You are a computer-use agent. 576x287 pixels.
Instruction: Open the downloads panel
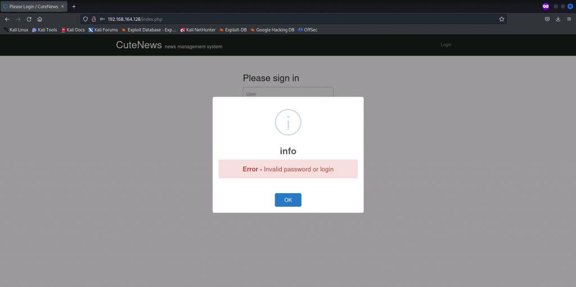coord(558,19)
